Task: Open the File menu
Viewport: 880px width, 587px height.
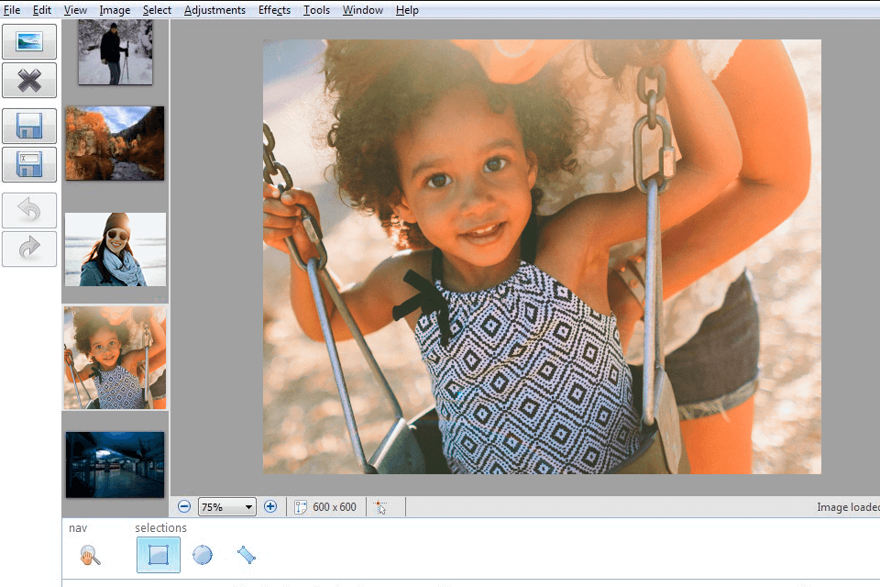Action: pyautogui.click(x=12, y=10)
